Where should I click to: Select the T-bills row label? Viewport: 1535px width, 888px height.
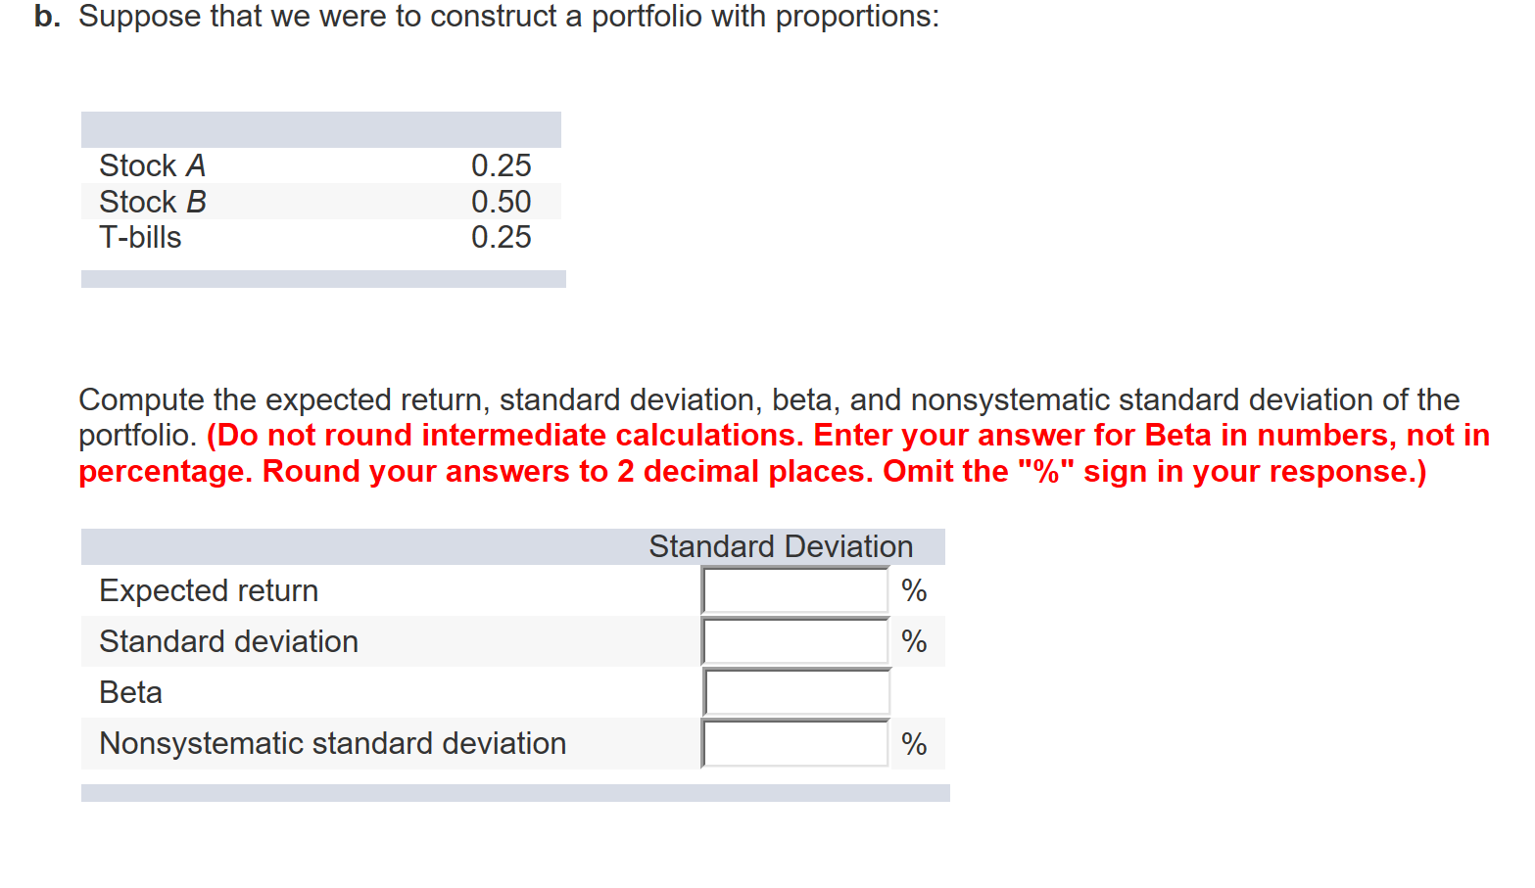click(140, 237)
